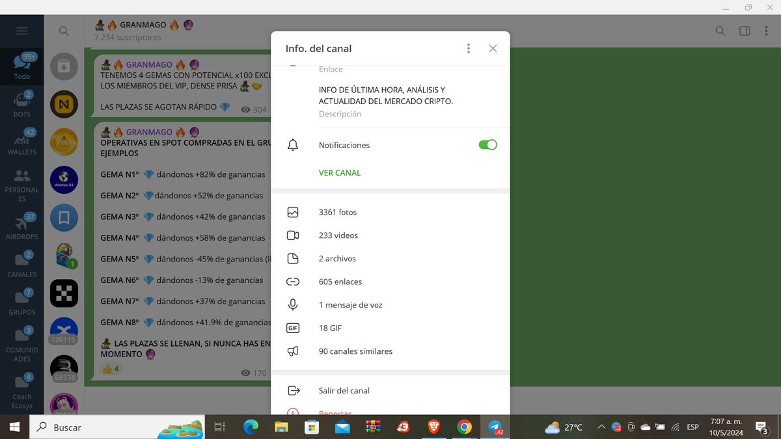Open the GRUPOS folder tab

[x=21, y=302]
